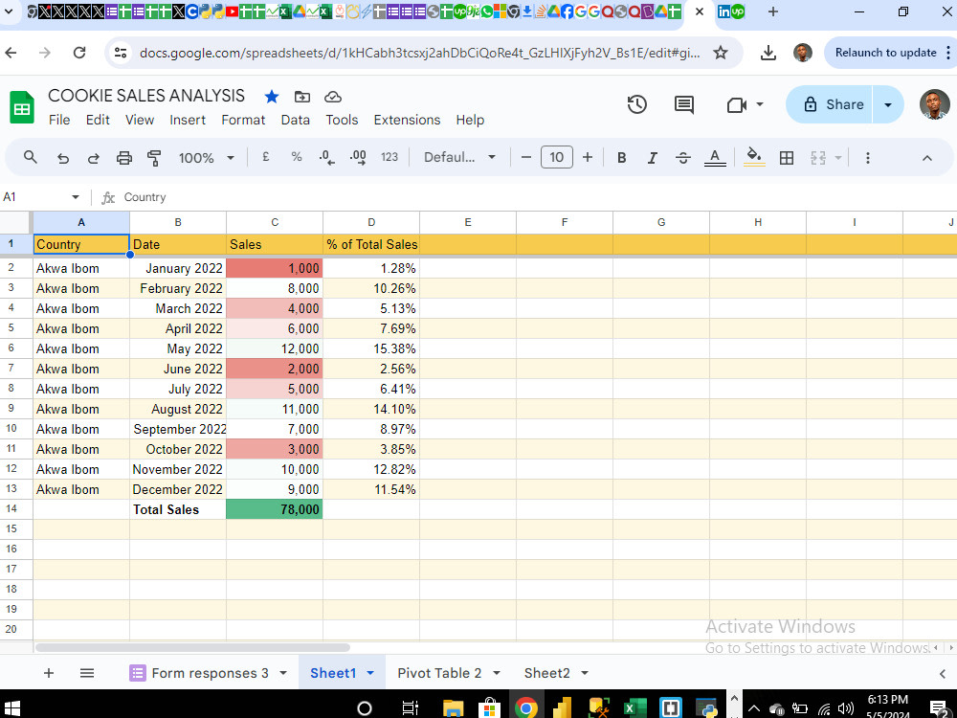Open the font family dropdown
The image size is (957, 718).
[x=459, y=157]
